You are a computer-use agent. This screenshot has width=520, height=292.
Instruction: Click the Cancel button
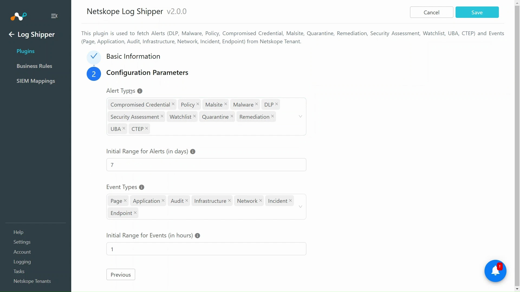[432, 12]
